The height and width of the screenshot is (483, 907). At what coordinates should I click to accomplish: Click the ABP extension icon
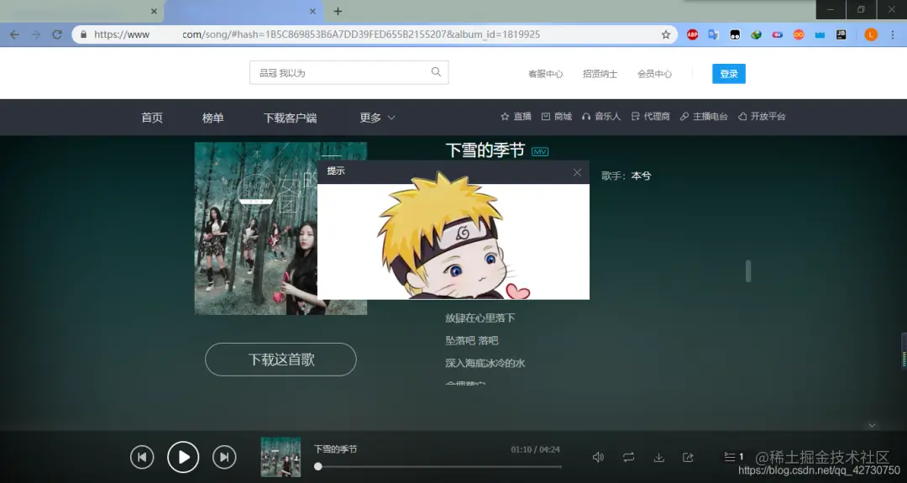692,34
